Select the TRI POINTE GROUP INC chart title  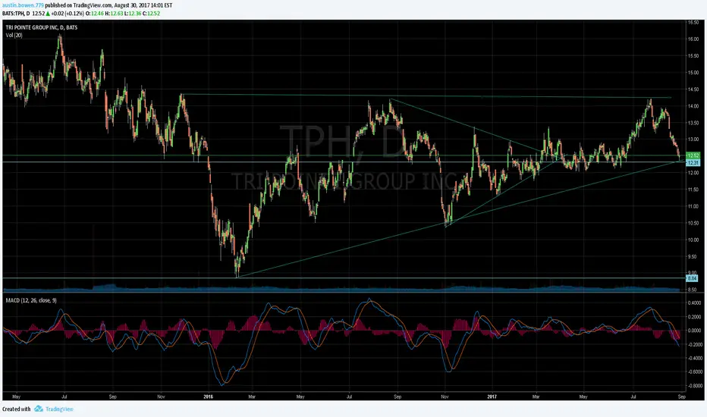[x=42, y=27]
